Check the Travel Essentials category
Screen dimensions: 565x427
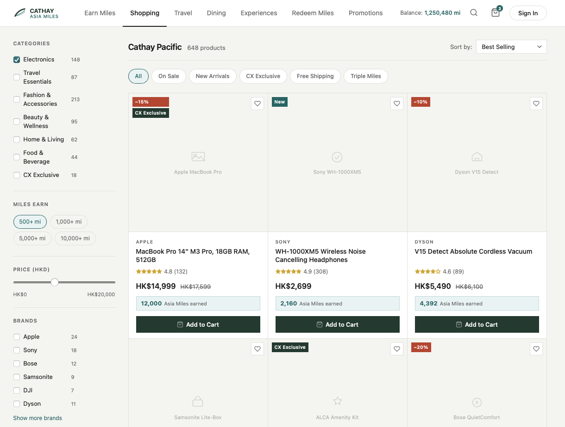click(17, 77)
